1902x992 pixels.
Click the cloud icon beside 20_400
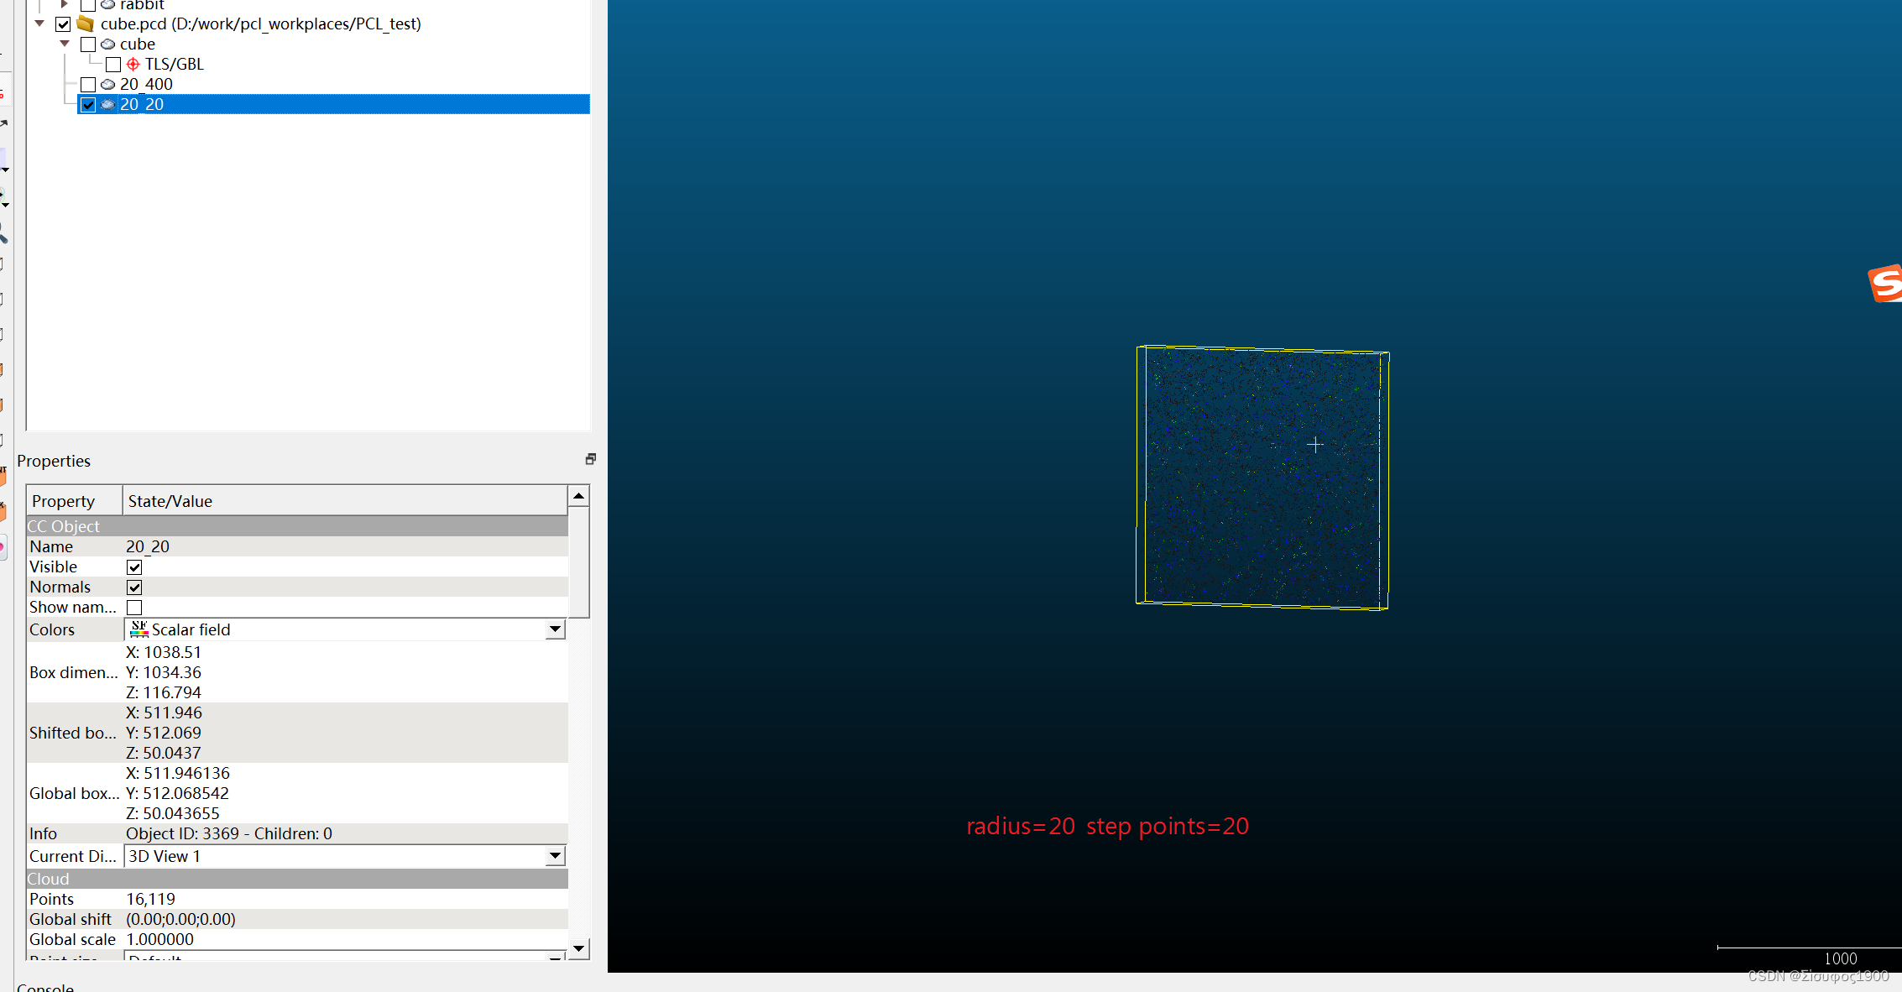(x=107, y=84)
